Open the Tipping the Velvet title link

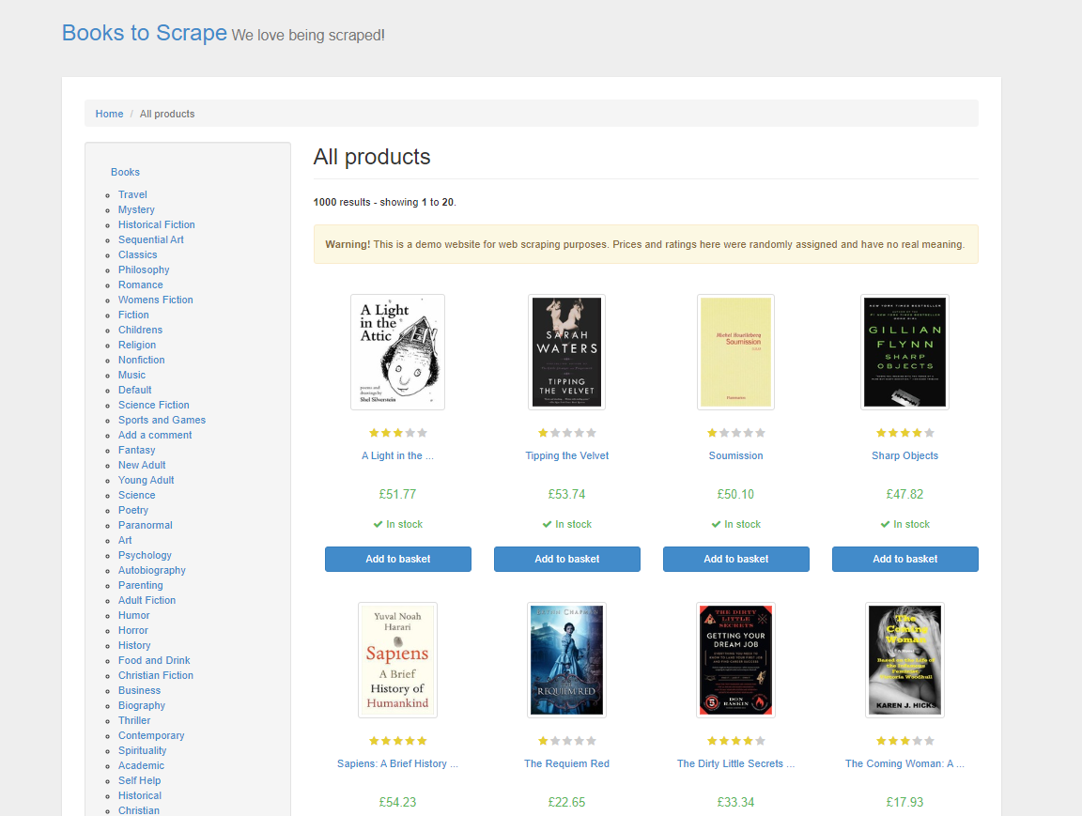pyautogui.click(x=566, y=455)
